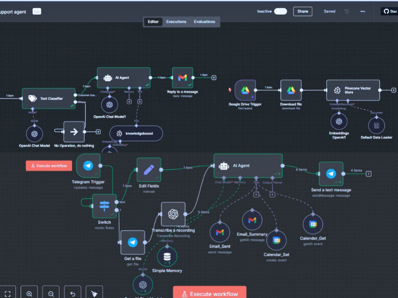398x298 pixels.
Task: Select the Email_Sent Gmail tool node
Action: point(220,232)
